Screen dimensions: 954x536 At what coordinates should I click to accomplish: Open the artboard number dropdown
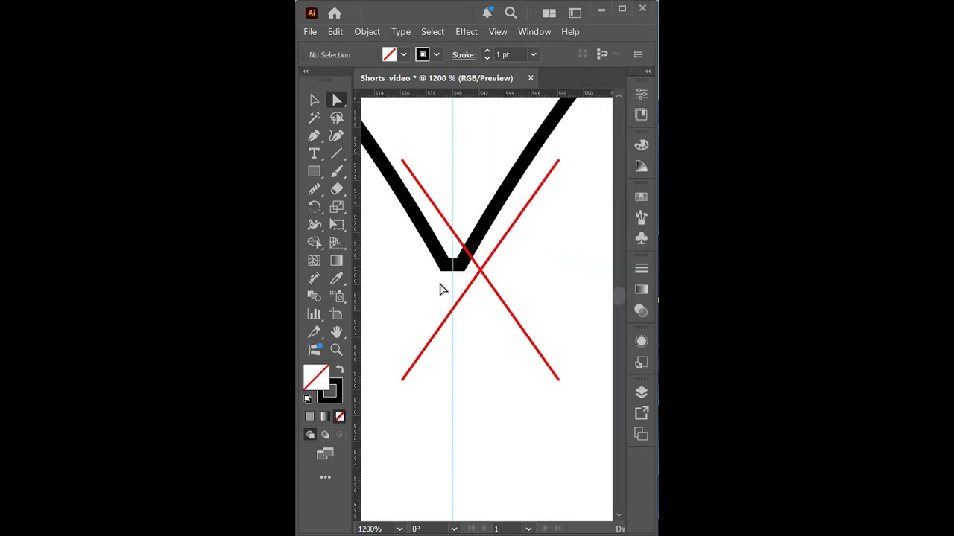click(x=528, y=529)
